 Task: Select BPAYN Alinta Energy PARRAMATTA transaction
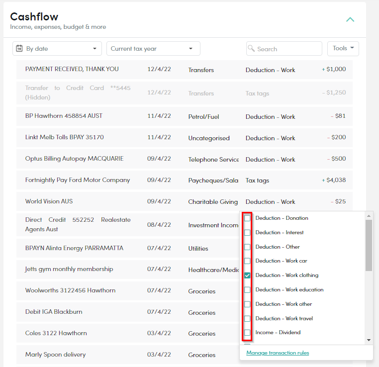pos(74,248)
